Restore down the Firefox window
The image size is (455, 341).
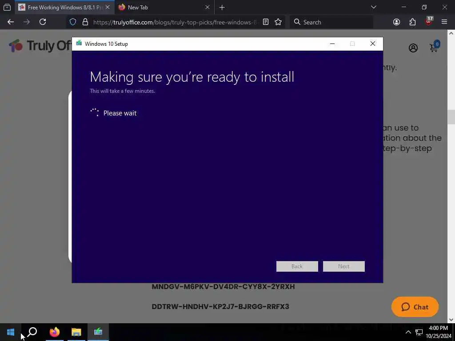424,7
